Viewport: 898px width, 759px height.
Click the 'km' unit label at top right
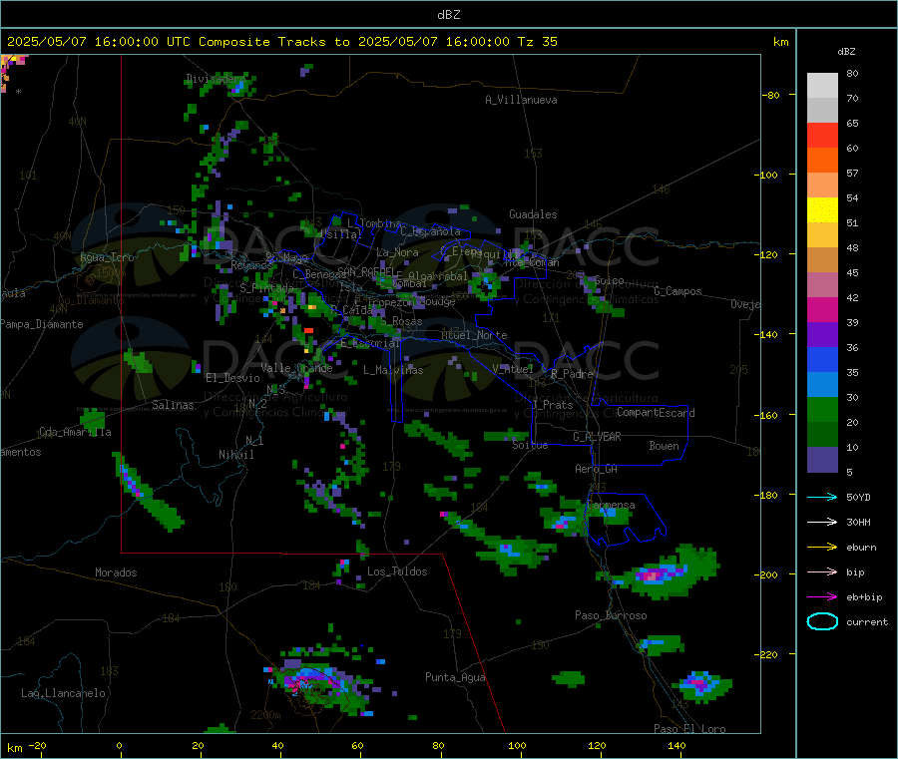point(780,42)
